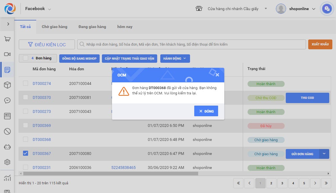Screen dimensions: 336x193
Task: Open order link DT000369
Action: (42, 125)
